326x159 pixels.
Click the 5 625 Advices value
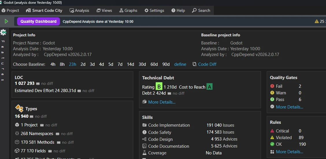point(224,146)
